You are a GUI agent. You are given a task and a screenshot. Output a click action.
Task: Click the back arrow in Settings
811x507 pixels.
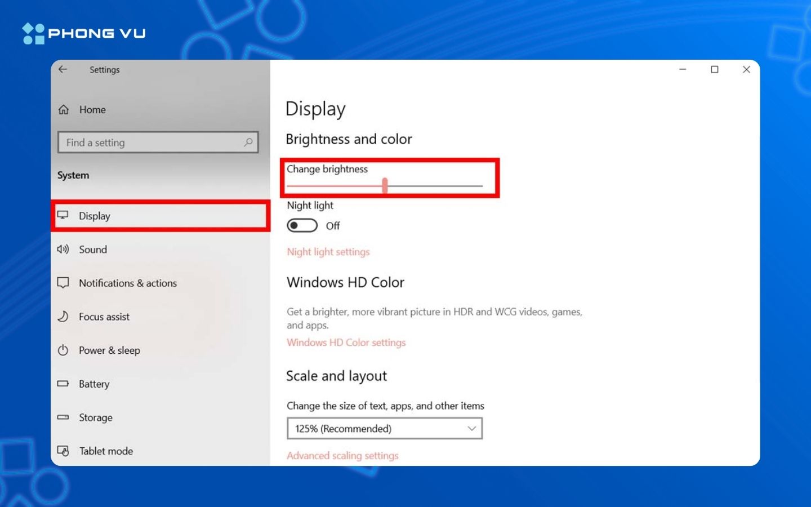[63, 69]
